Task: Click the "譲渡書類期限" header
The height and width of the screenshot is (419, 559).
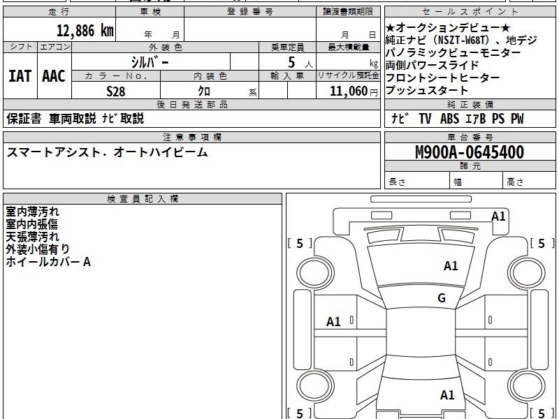Action: pos(348,12)
